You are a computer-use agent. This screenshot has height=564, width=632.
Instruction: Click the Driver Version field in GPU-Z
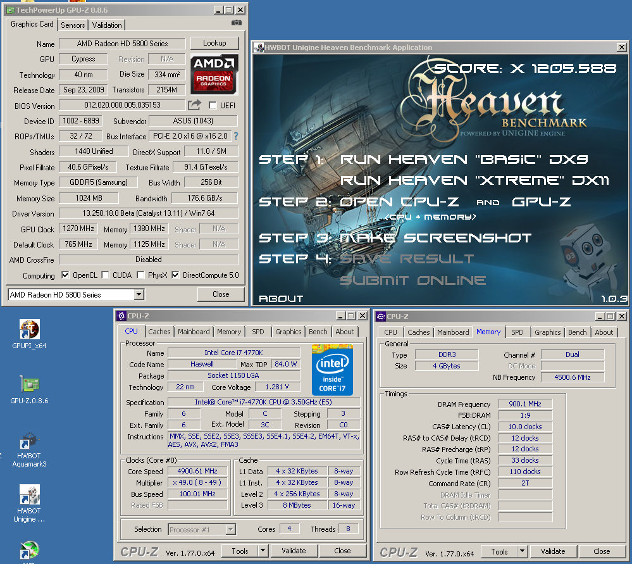149,213
